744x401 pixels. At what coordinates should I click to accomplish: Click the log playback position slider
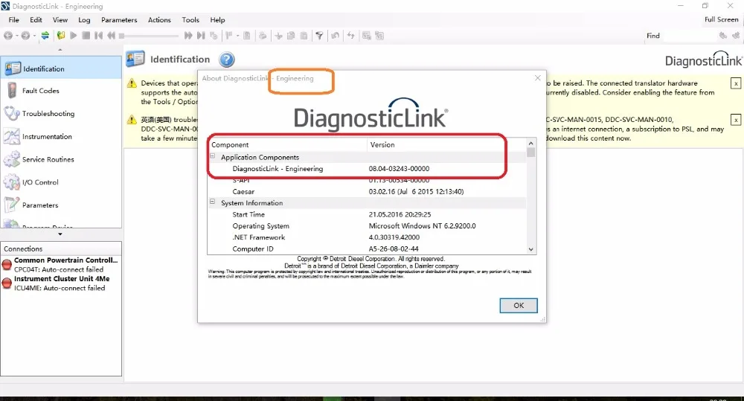point(149,36)
